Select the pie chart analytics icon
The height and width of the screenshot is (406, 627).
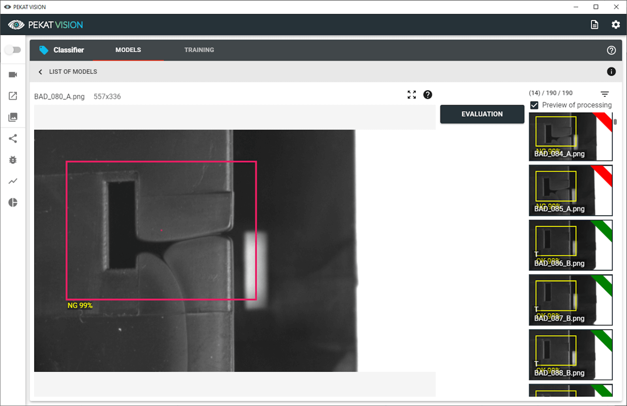pos(13,202)
